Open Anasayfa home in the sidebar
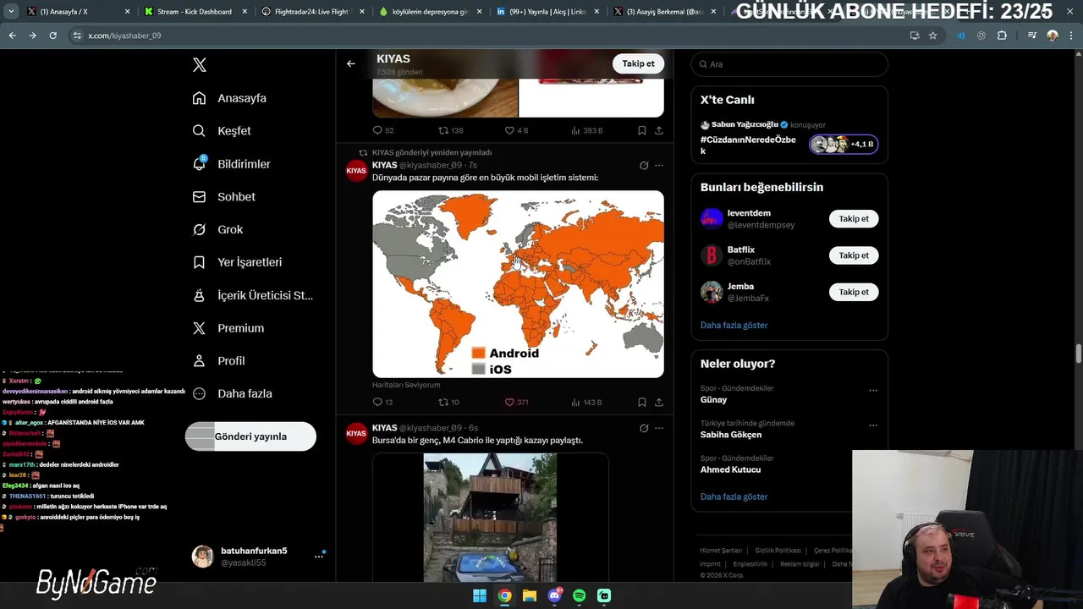The height and width of the screenshot is (609, 1083). point(229,98)
